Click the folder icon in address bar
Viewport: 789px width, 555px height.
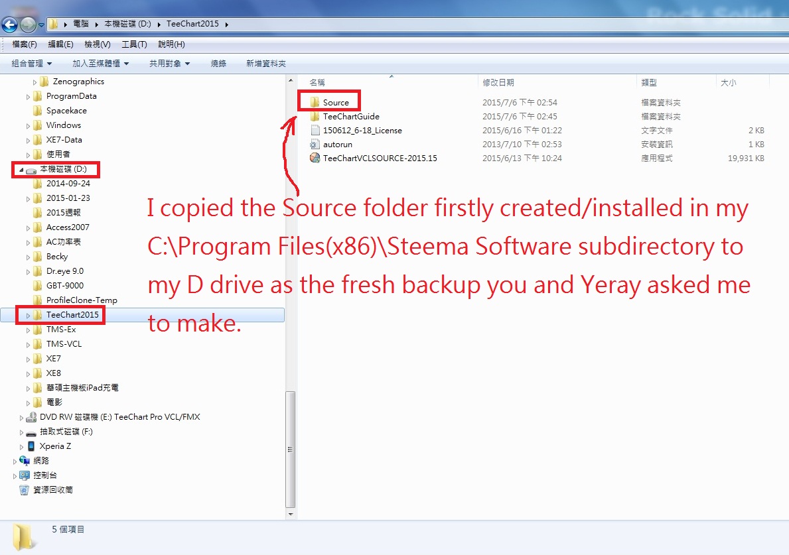click(53, 24)
